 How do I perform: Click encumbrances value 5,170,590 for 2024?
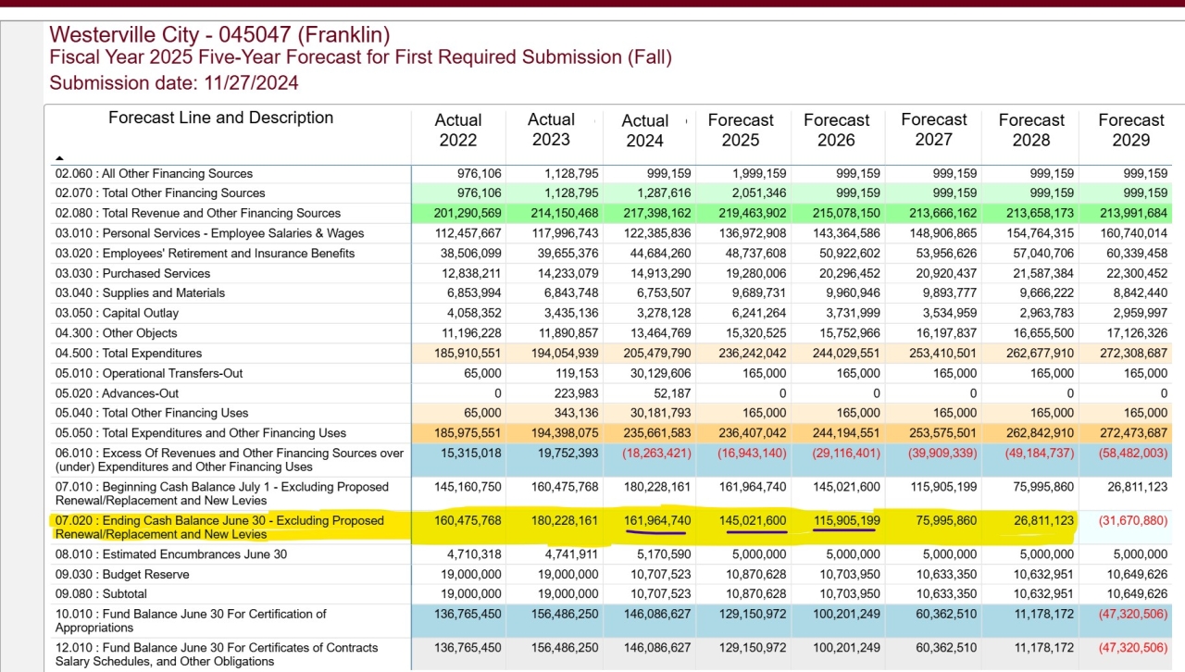coord(664,554)
